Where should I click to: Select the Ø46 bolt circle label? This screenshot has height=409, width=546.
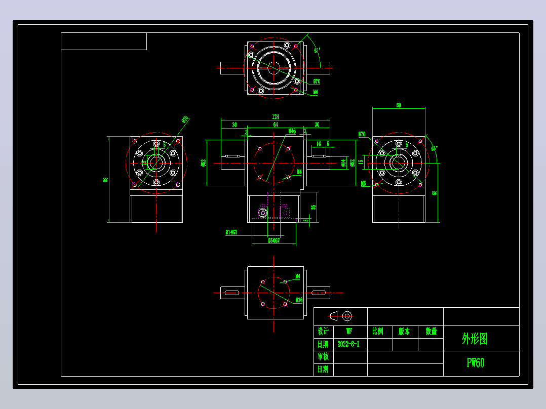click(292, 131)
